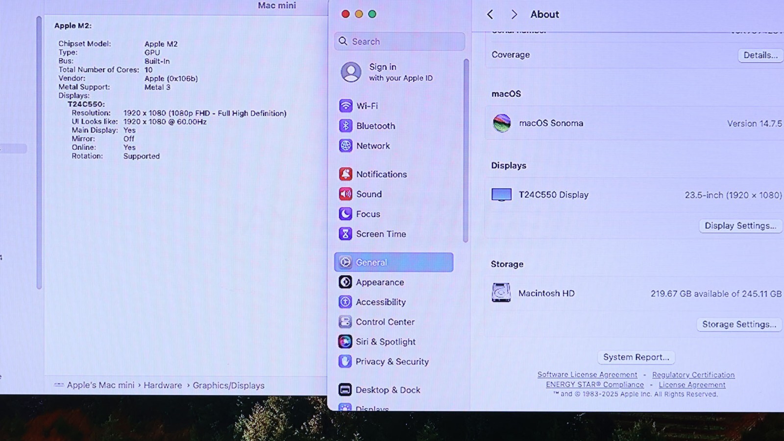
Task: Open the standalone License Agreement link
Action: [x=692, y=385]
